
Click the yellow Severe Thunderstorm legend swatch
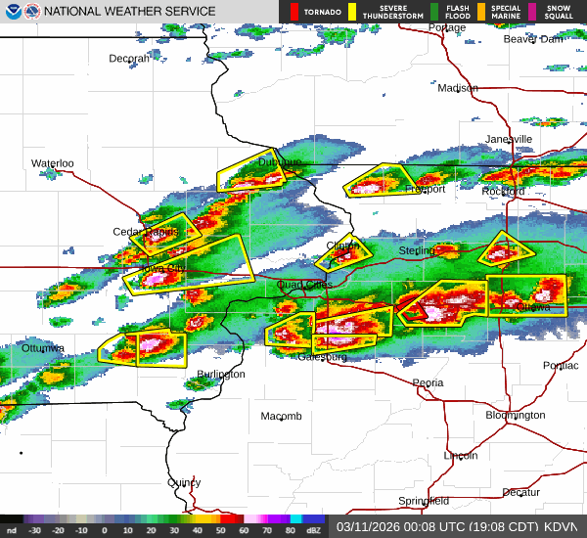(352, 12)
